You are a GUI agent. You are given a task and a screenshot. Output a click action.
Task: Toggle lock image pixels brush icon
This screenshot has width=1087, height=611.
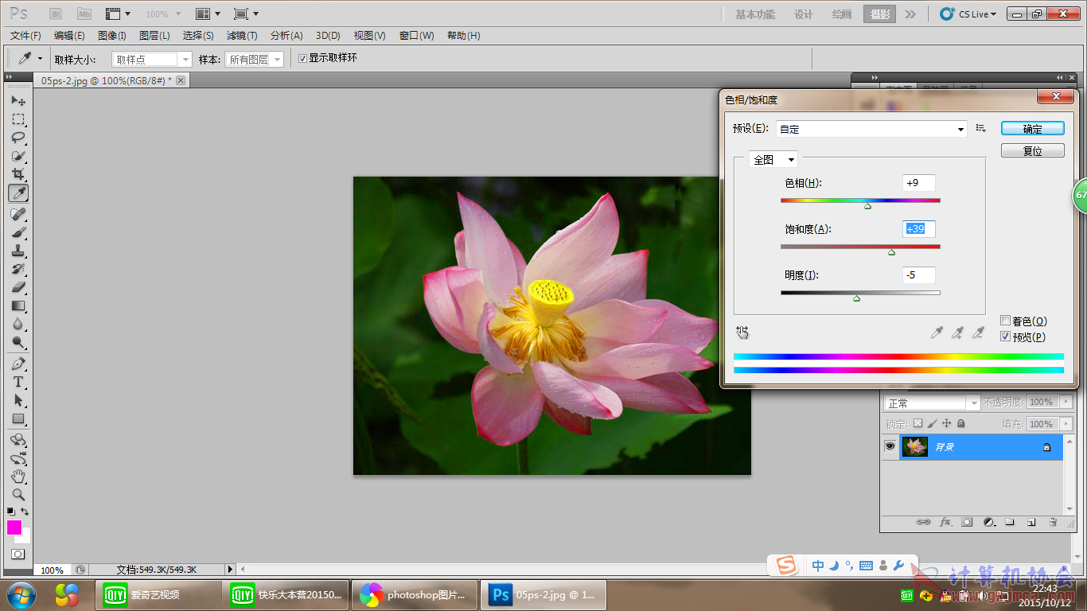(933, 424)
